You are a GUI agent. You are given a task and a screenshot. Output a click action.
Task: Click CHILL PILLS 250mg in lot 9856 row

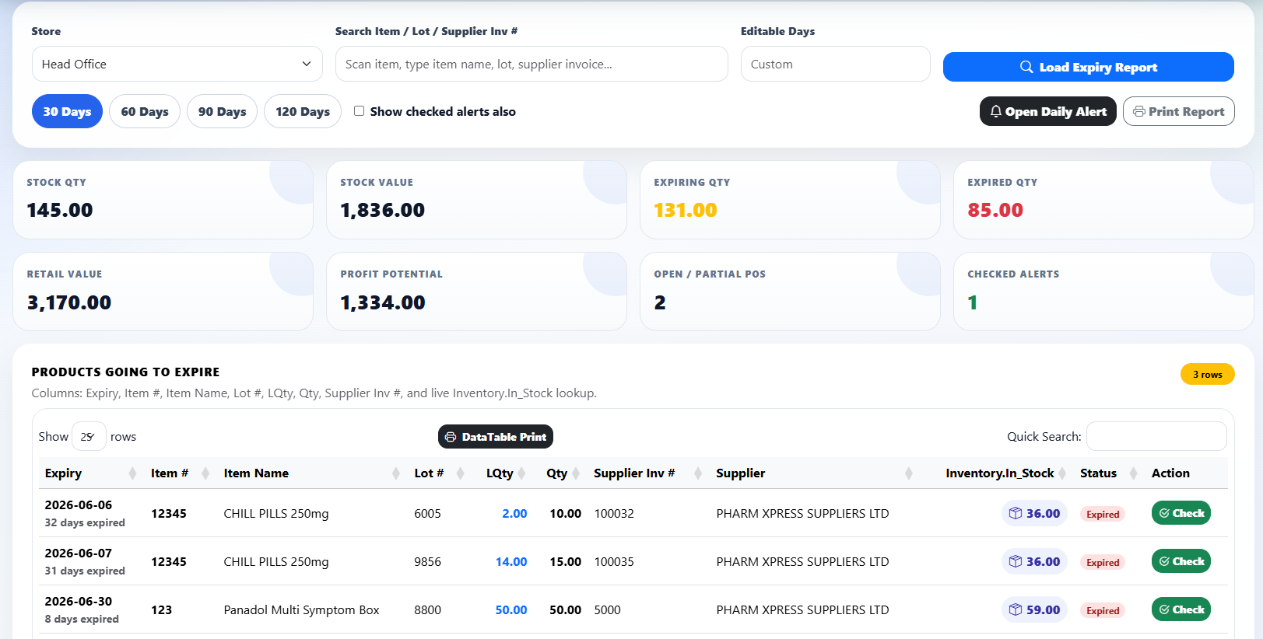(x=276, y=562)
